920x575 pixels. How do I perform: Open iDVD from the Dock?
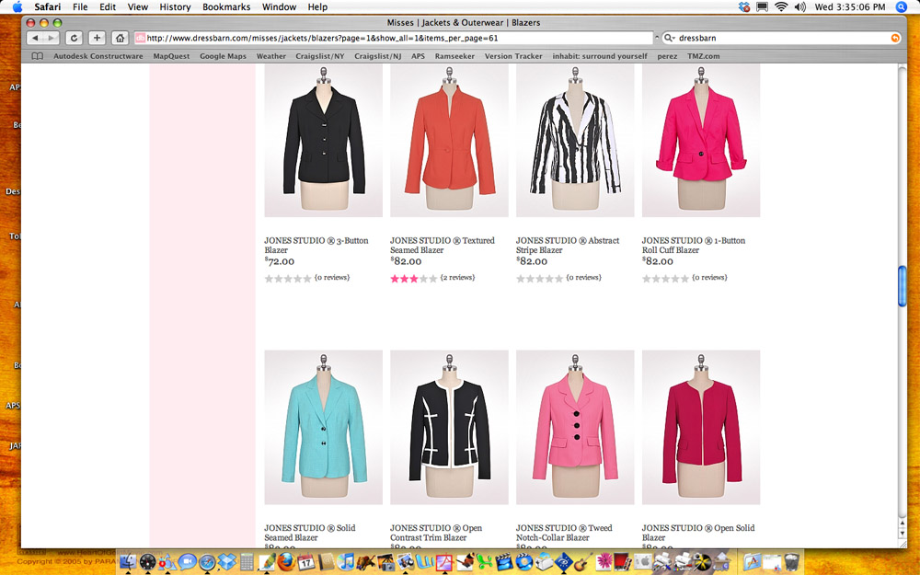pyautogui.click(x=523, y=562)
